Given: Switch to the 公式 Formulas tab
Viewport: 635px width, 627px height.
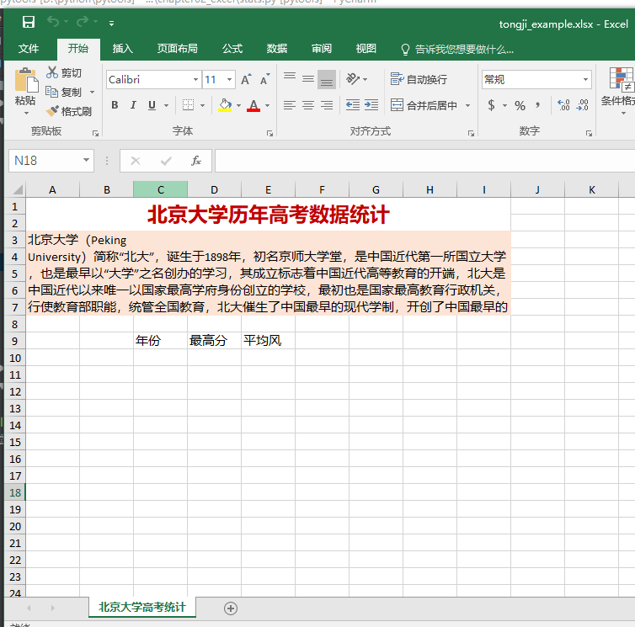Looking at the screenshot, I should coord(232,49).
